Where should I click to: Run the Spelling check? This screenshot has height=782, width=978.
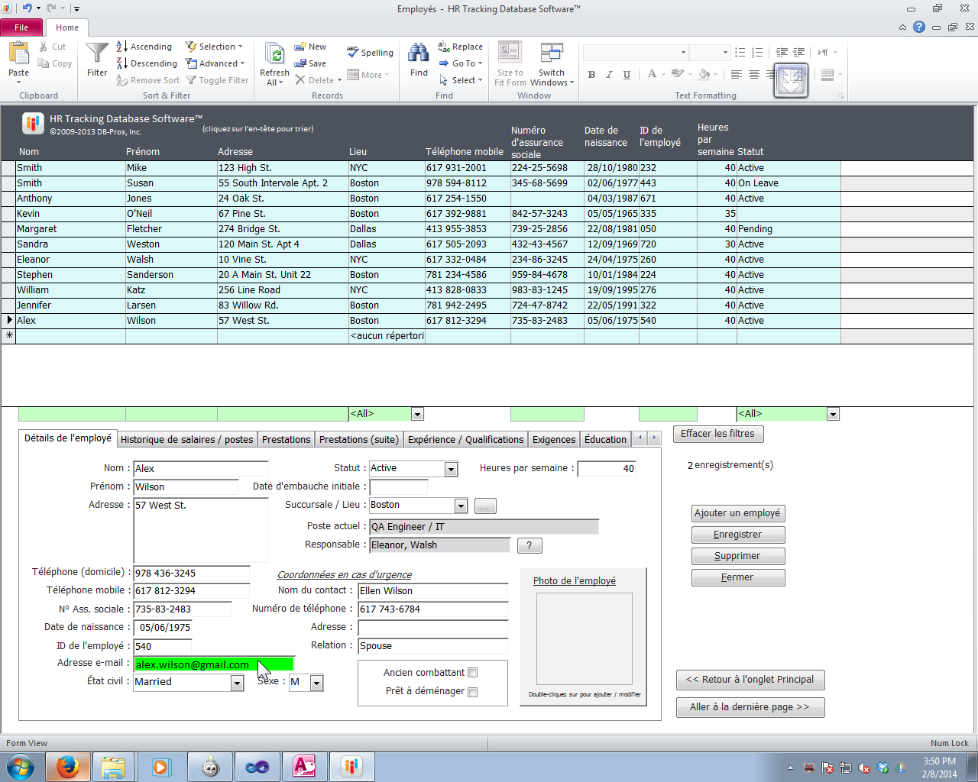(x=370, y=53)
